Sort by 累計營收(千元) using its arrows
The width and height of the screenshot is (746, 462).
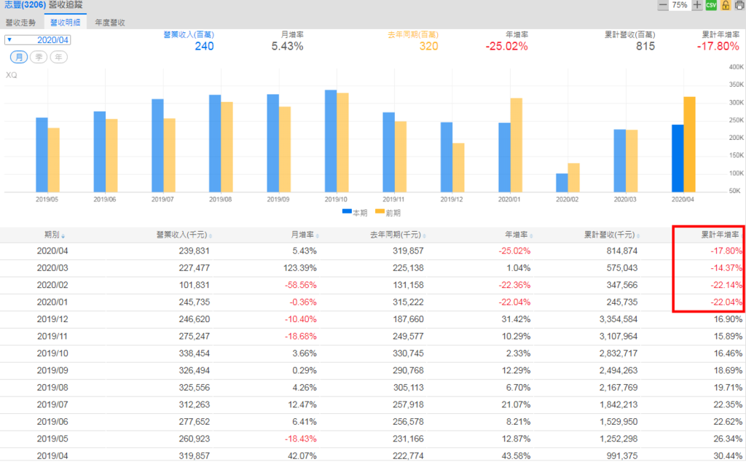tap(638, 236)
